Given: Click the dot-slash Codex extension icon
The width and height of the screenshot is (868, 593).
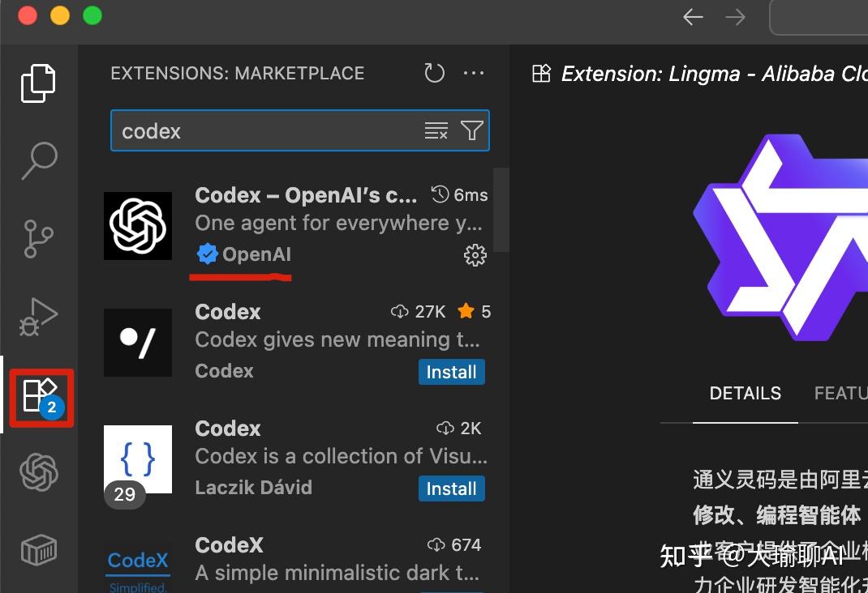Looking at the screenshot, I should pyautogui.click(x=138, y=343).
